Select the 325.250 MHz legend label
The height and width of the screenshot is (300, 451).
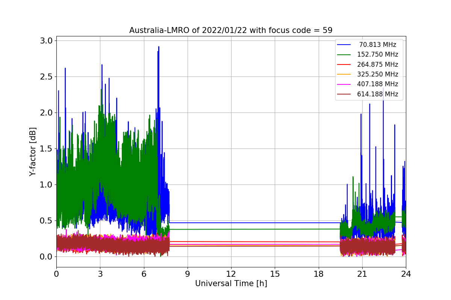point(378,74)
